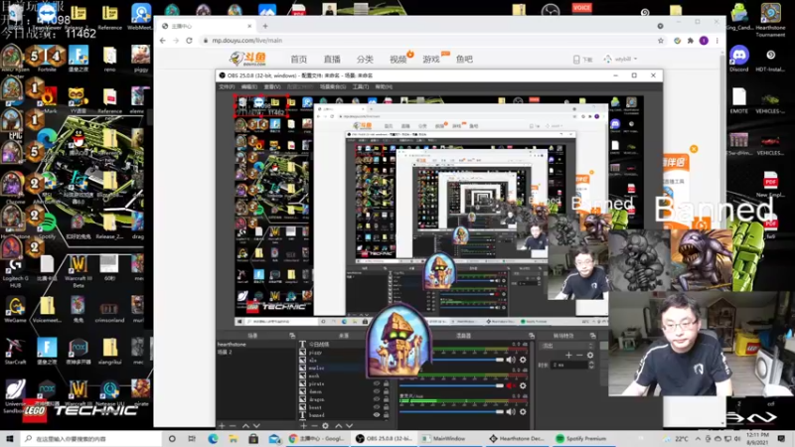The width and height of the screenshot is (795, 447).
Task: Open Microsoft Edge from taskbar
Action: [x=213, y=438]
